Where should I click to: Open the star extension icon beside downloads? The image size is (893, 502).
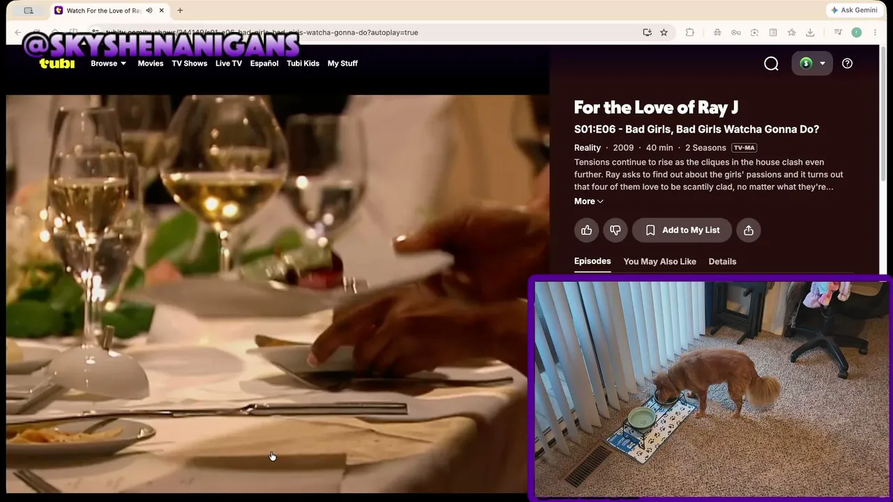[x=791, y=32]
